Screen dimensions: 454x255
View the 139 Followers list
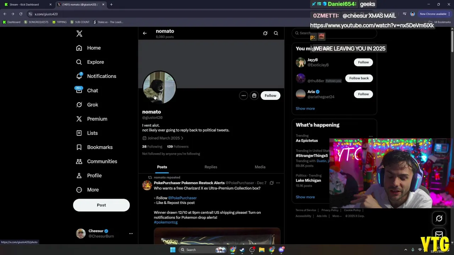tap(178, 147)
